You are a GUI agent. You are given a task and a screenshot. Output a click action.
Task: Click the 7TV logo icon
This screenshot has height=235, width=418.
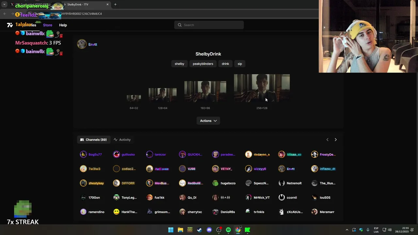tap(10, 25)
